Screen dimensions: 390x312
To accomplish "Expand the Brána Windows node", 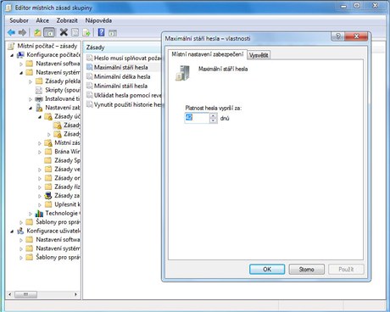I will [40, 152].
